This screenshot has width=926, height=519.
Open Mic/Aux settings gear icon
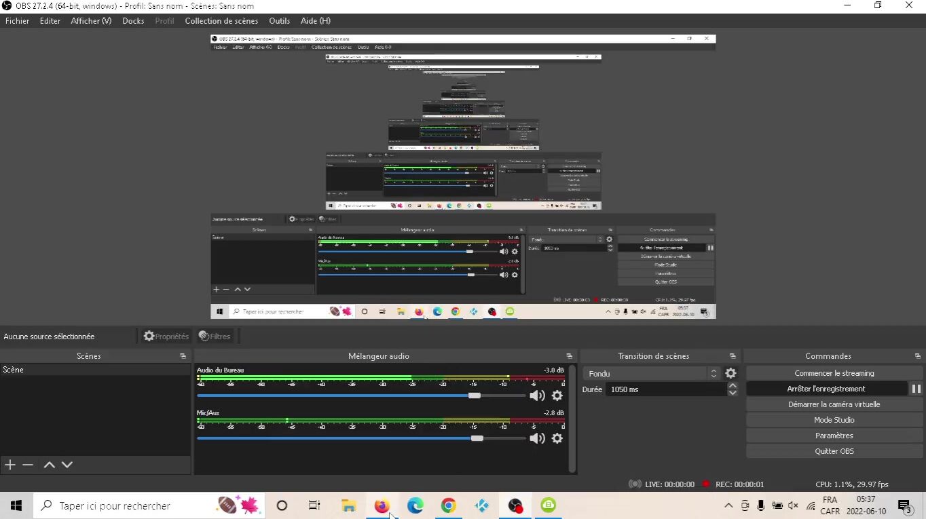[x=557, y=438]
